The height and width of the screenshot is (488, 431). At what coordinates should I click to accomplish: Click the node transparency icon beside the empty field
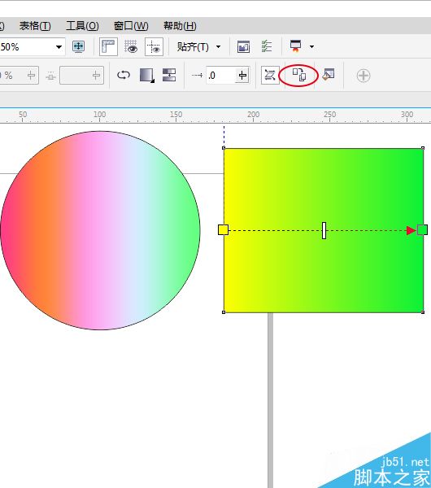coord(50,76)
